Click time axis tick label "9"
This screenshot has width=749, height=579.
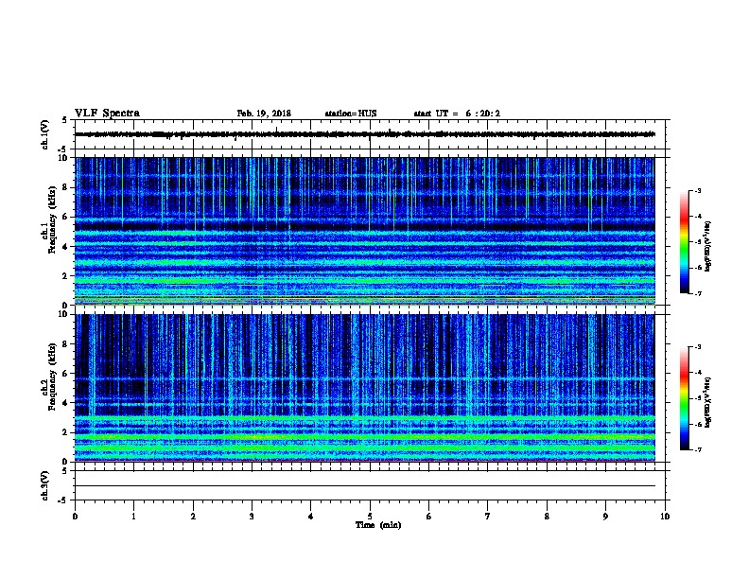tap(605, 517)
